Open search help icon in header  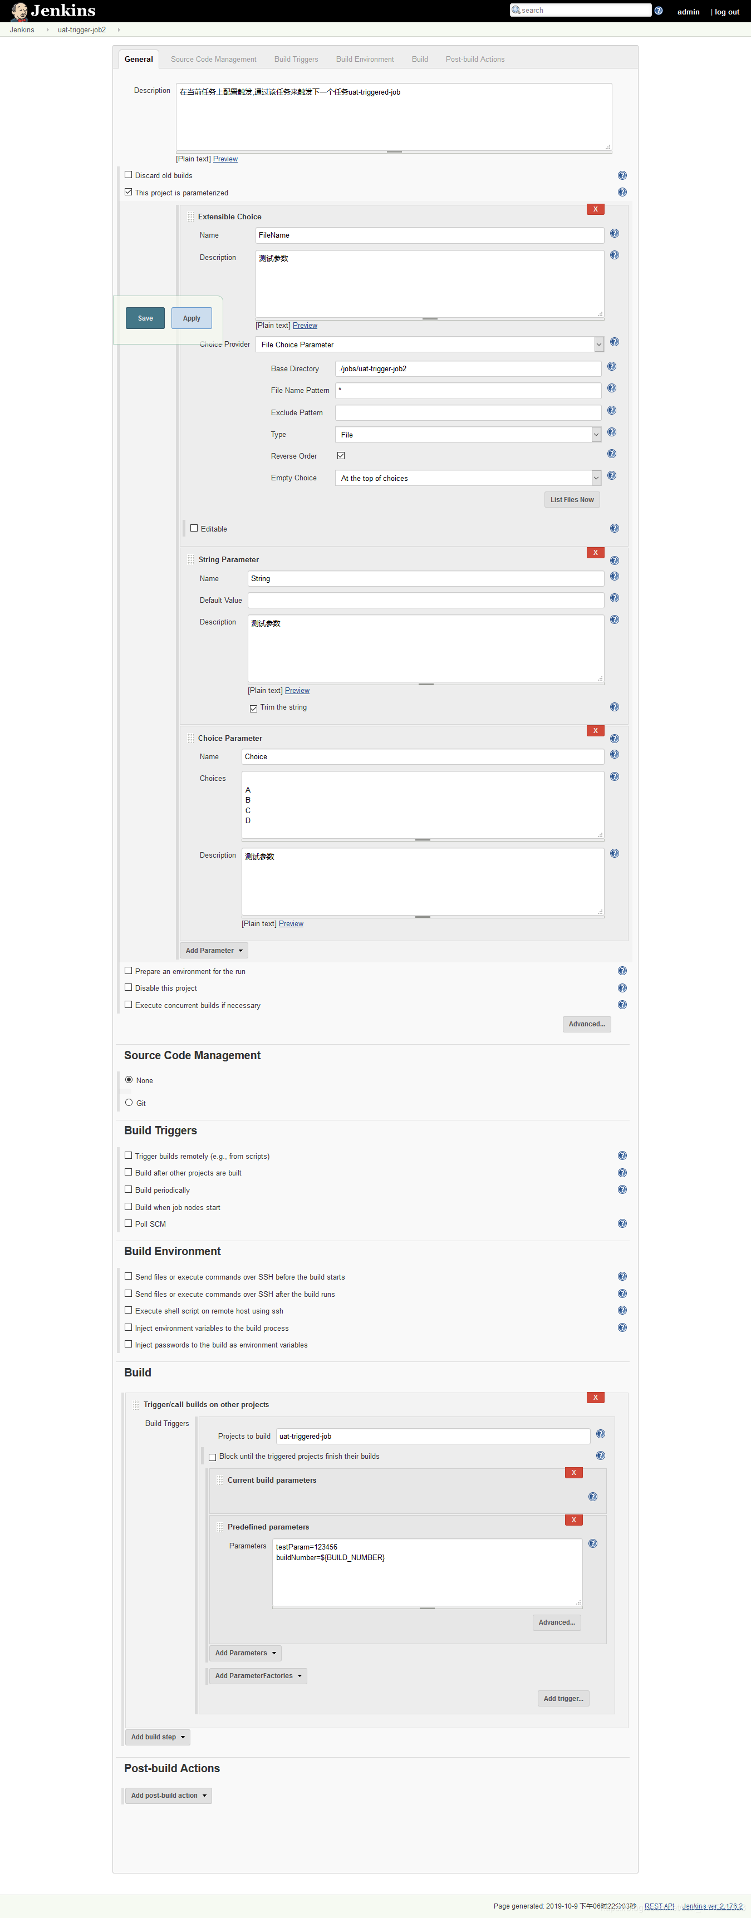pos(659,11)
